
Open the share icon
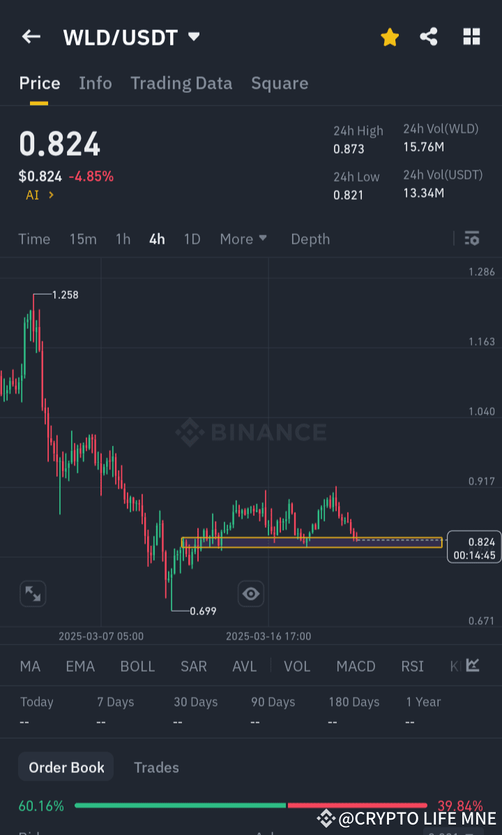coord(429,37)
